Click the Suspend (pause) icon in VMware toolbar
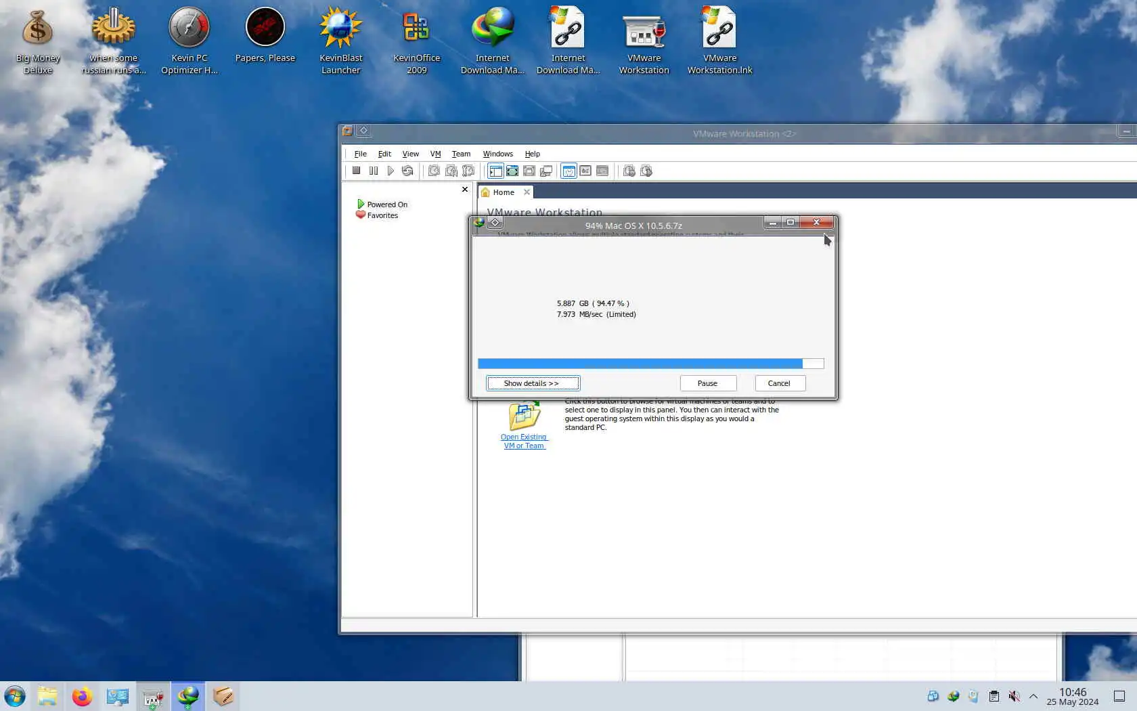The height and width of the screenshot is (711, 1137). pyautogui.click(x=373, y=171)
